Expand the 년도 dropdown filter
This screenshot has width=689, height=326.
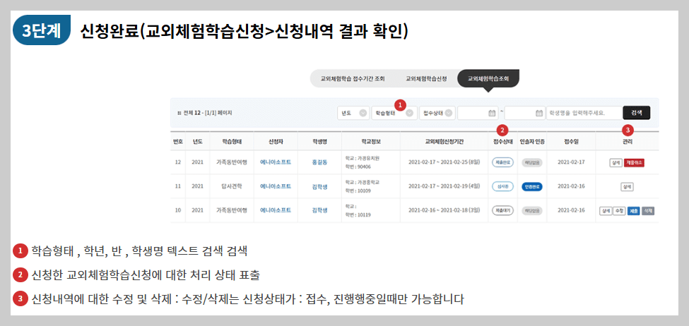click(353, 113)
